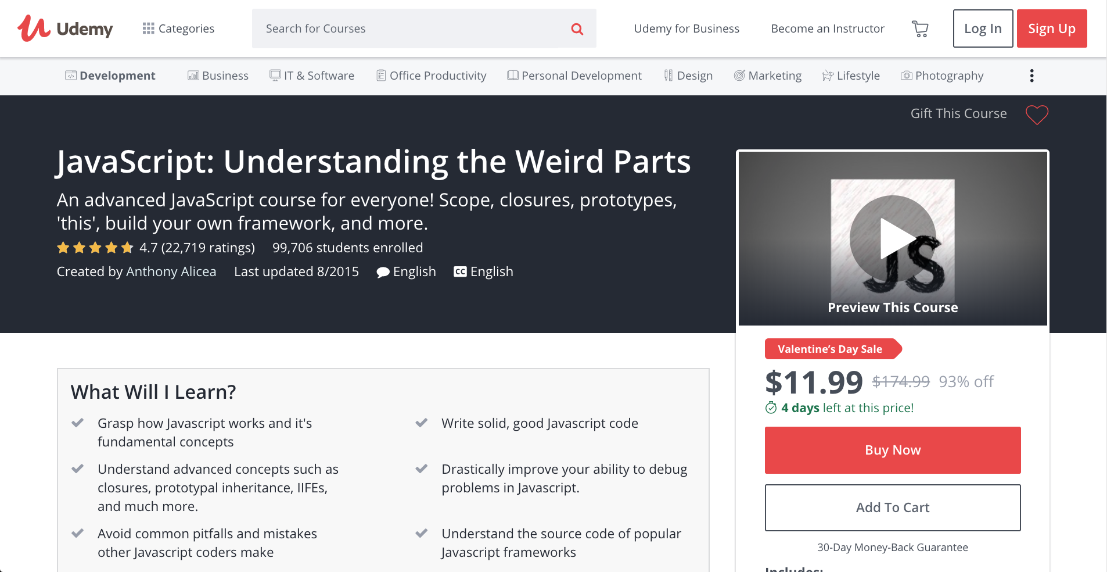Image resolution: width=1107 pixels, height=572 pixels.
Task: Select the Office Productivity category
Action: 431,76
